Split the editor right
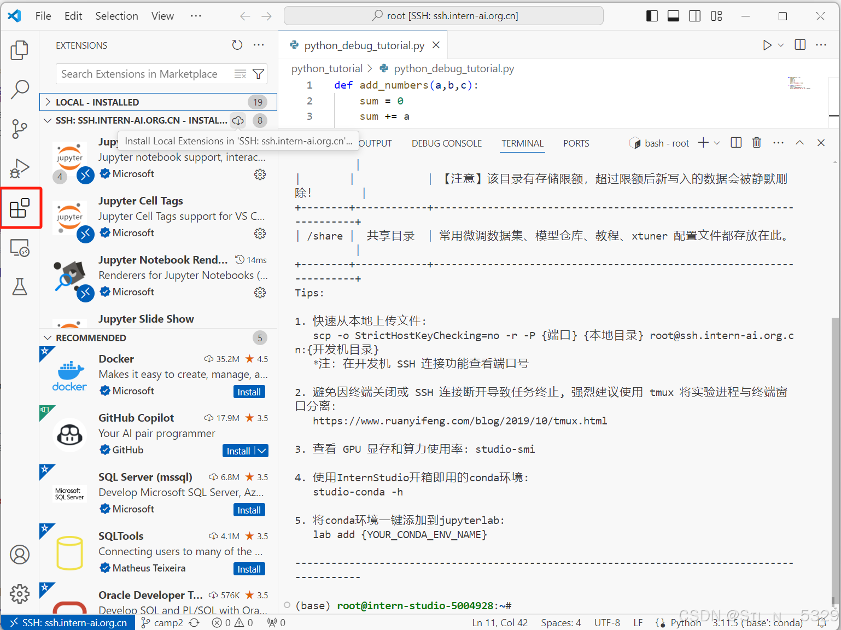 pos(800,45)
